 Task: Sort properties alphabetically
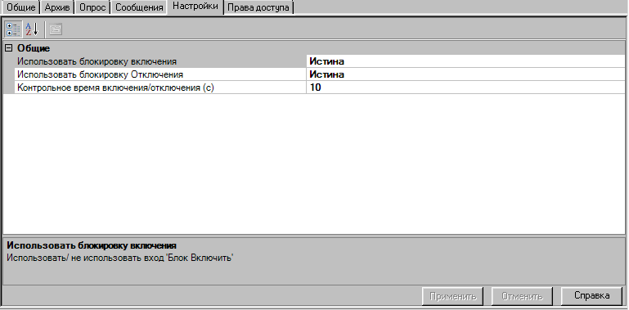(x=32, y=29)
